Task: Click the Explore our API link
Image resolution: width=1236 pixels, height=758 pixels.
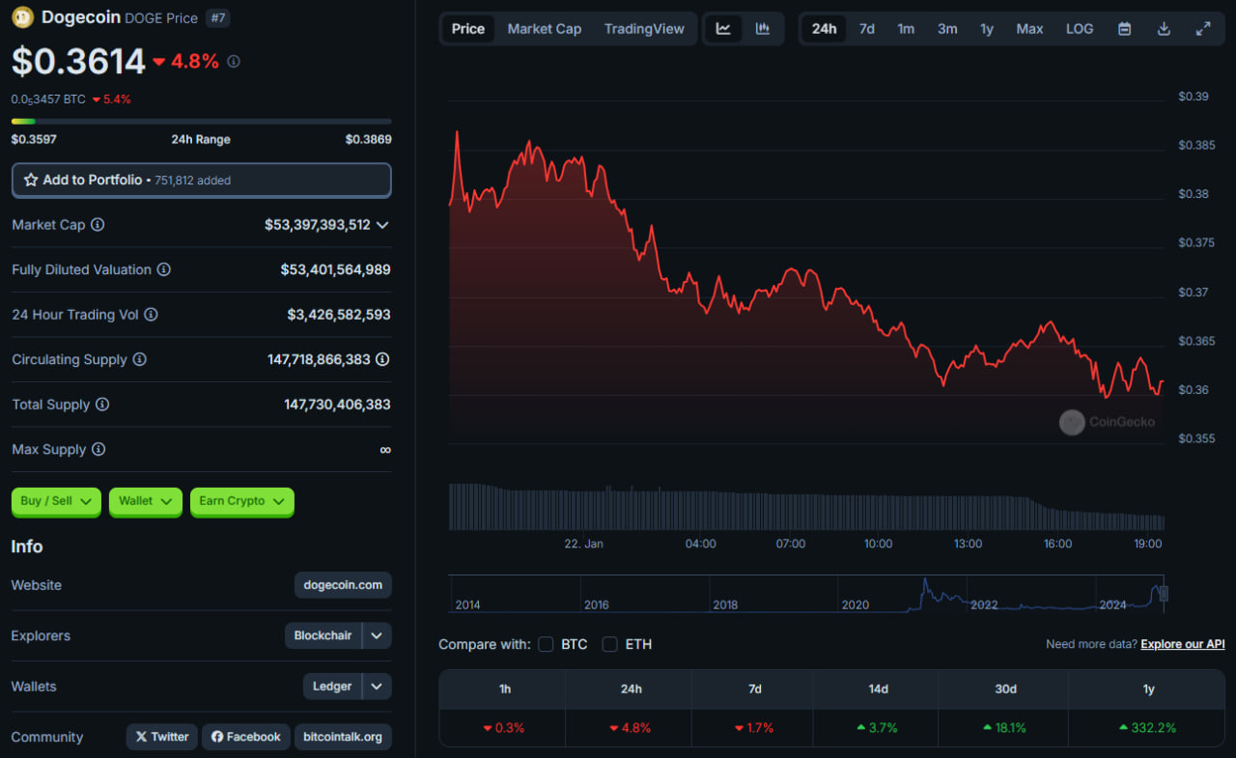Action: (x=1183, y=644)
